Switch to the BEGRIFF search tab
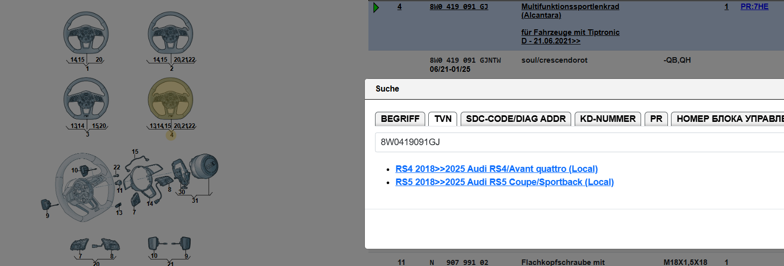784x266 pixels. 400,119
